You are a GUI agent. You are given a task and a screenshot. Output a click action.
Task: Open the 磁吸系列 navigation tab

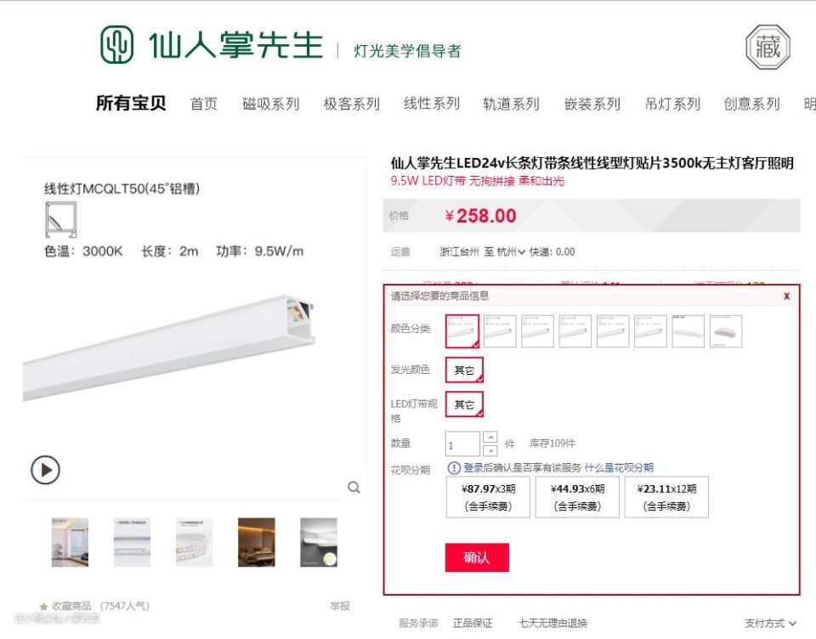pyautogui.click(x=271, y=104)
